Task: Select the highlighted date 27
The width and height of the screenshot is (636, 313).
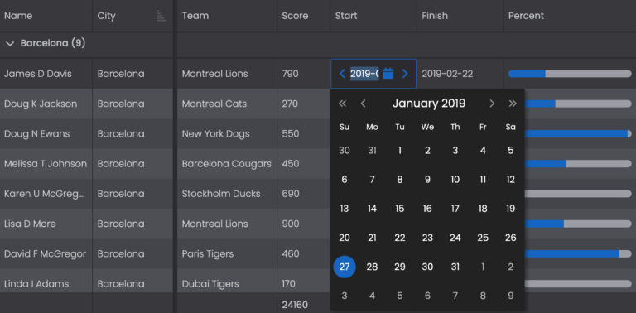Action: [x=344, y=267]
